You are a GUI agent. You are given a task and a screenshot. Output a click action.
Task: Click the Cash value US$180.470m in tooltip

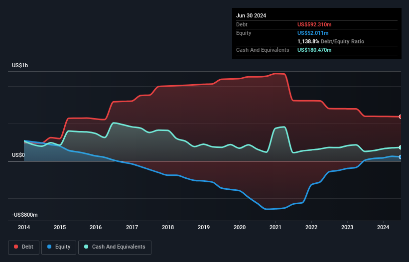[x=314, y=50]
